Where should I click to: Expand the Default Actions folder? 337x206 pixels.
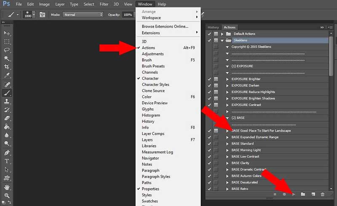pyautogui.click(x=222, y=34)
